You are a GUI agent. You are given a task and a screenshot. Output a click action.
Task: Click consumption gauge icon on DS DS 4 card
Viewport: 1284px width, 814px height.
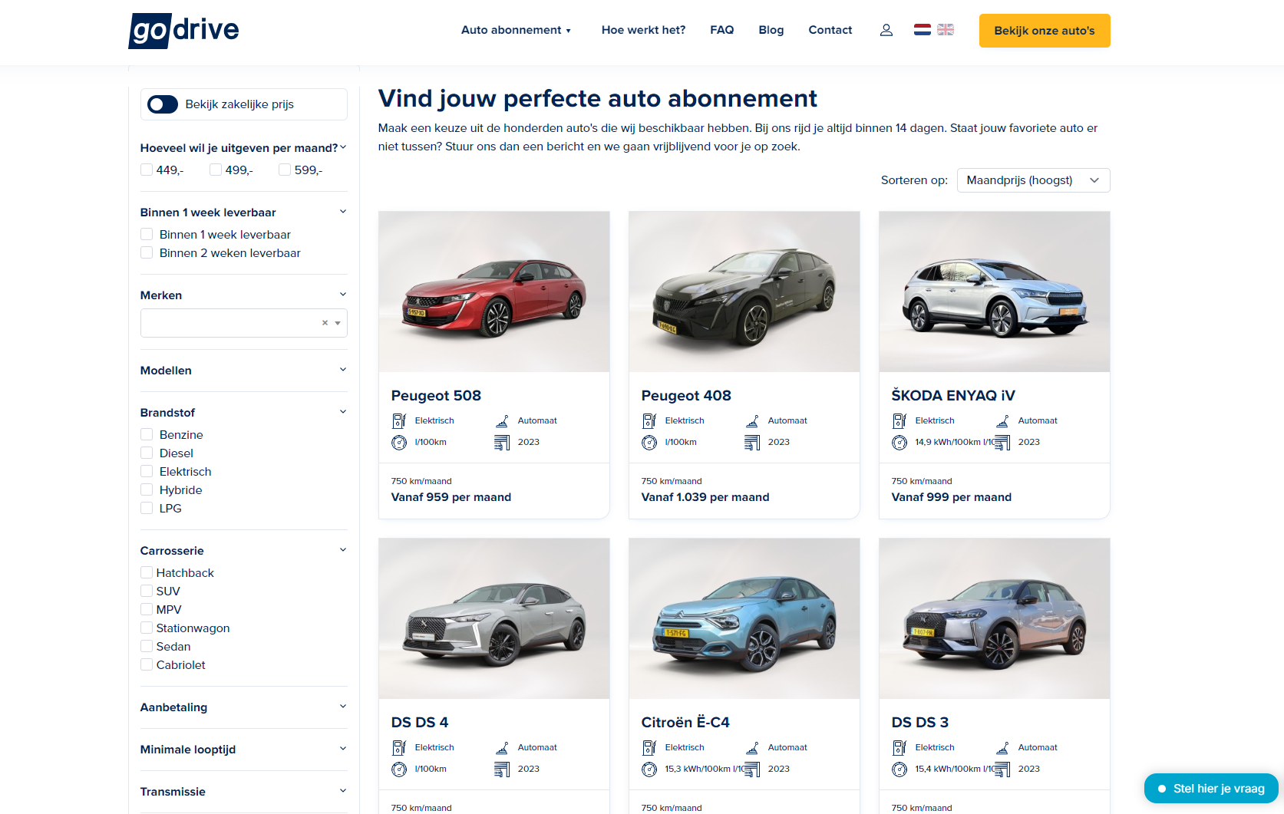pos(399,769)
